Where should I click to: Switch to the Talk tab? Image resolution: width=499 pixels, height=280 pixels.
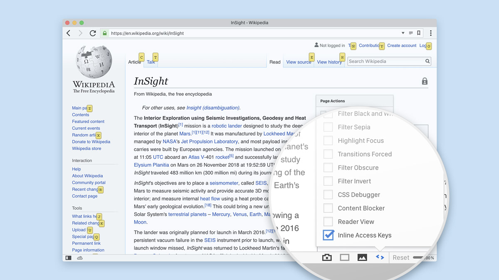[x=151, y=62]
